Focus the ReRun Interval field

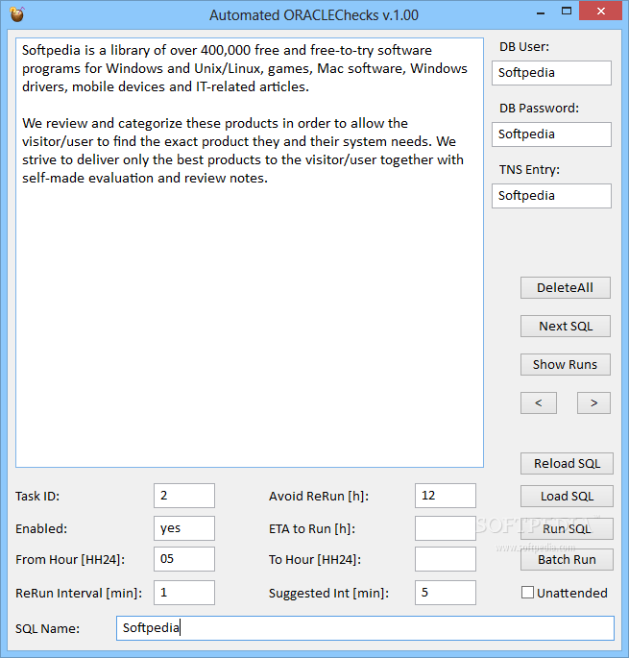tap(184, 593)
